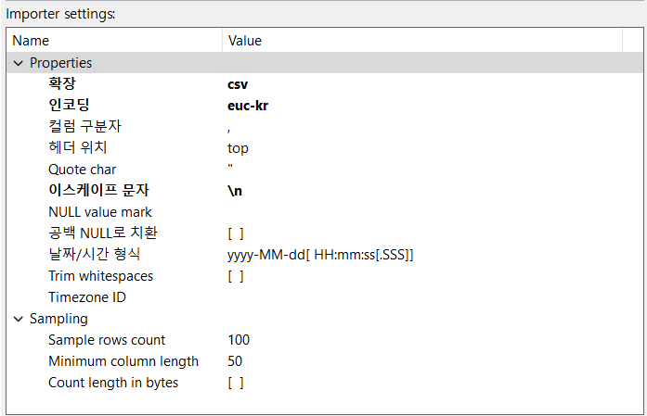Edit the Quote char value
The width and height of the screenshot is (647, 416).
click(x=230, y=167)
